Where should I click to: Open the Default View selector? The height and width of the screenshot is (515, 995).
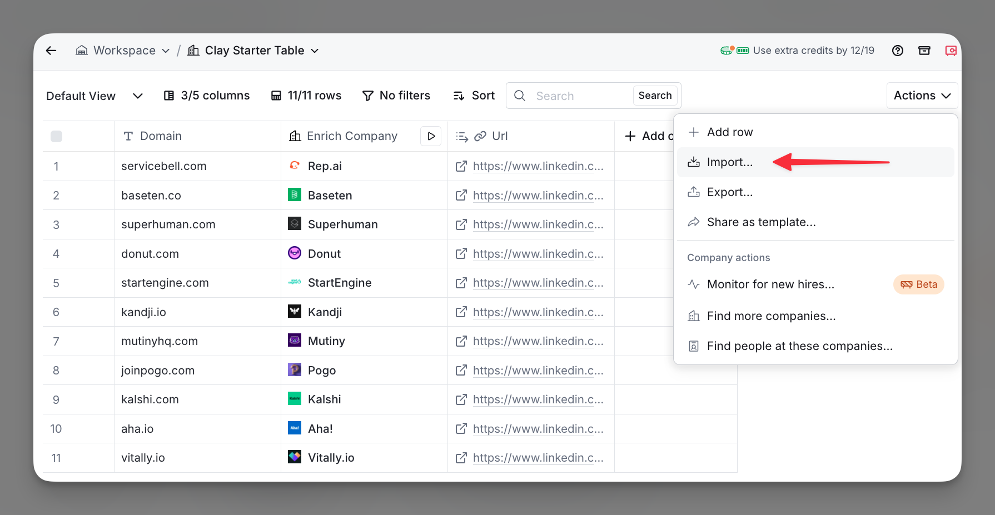pyautogui.click(x=94, y=96)
